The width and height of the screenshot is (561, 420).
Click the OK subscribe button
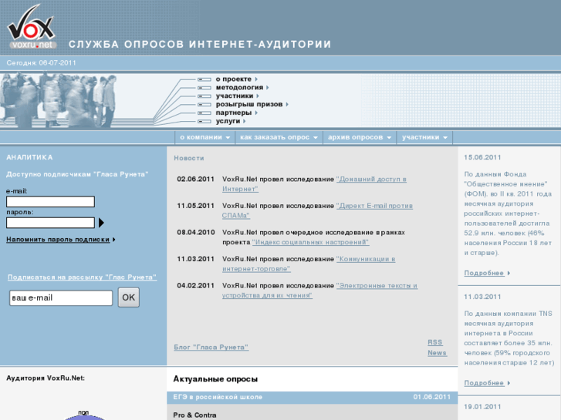[x=129, y=297]
